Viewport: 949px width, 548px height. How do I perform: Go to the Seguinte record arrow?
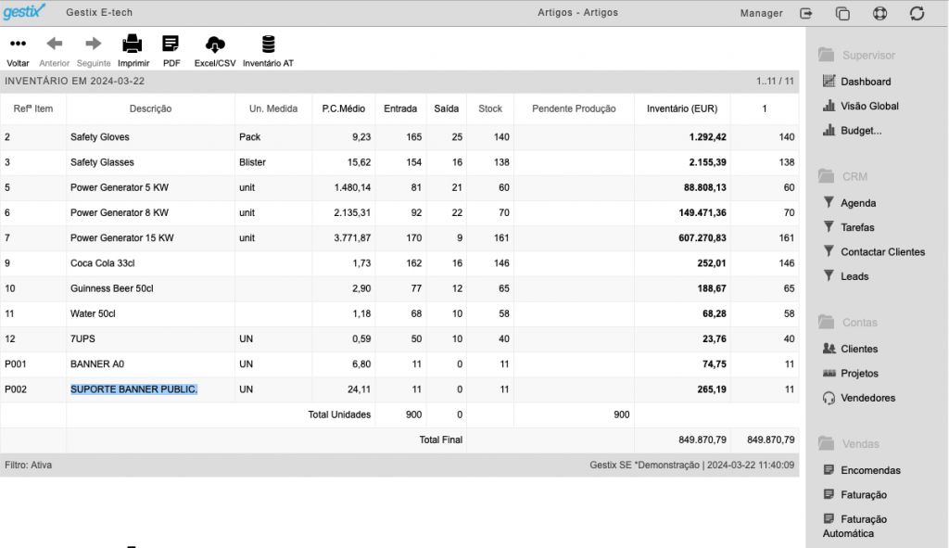click(94, 44)
